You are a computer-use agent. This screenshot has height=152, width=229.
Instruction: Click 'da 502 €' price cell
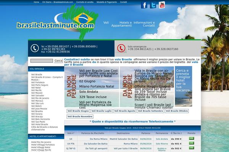(176, 149)
